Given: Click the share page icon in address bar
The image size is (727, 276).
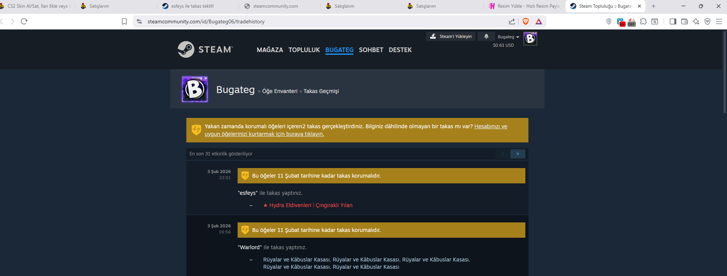Looking at the screenshot, I should pos(512,21).
